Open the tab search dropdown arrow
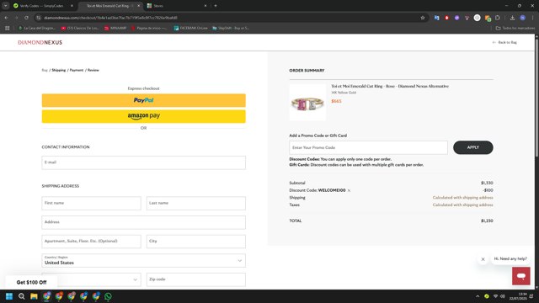The height and width of the screenshot is (303, 539). pos(6,6)
